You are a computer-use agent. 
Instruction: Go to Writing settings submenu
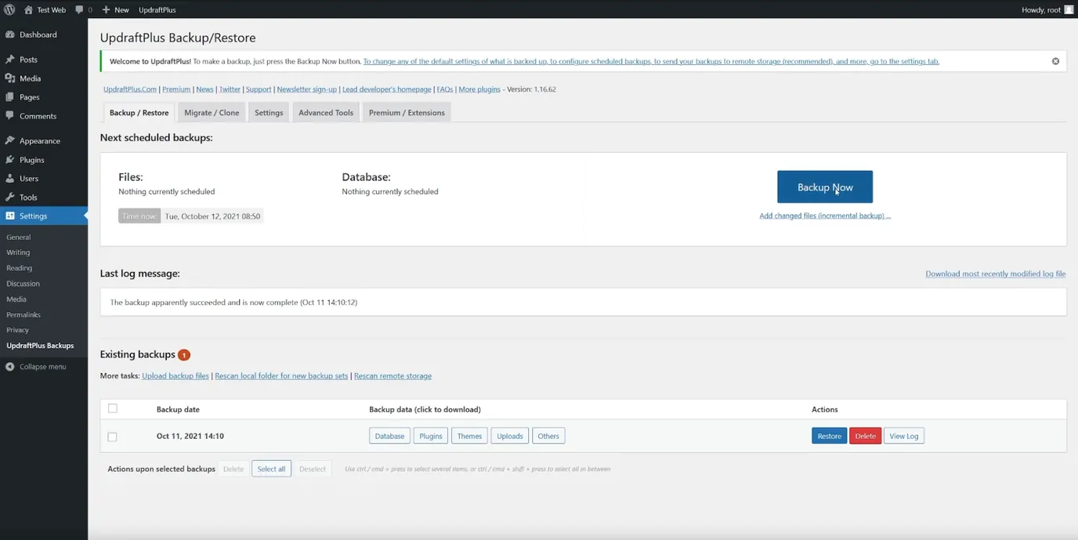18,252
